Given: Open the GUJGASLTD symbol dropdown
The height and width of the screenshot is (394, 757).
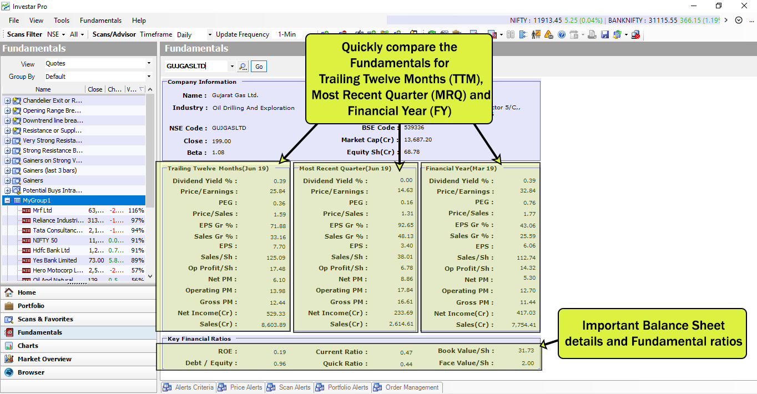Looking at the screenshot, I should click(x=233, y=65).
